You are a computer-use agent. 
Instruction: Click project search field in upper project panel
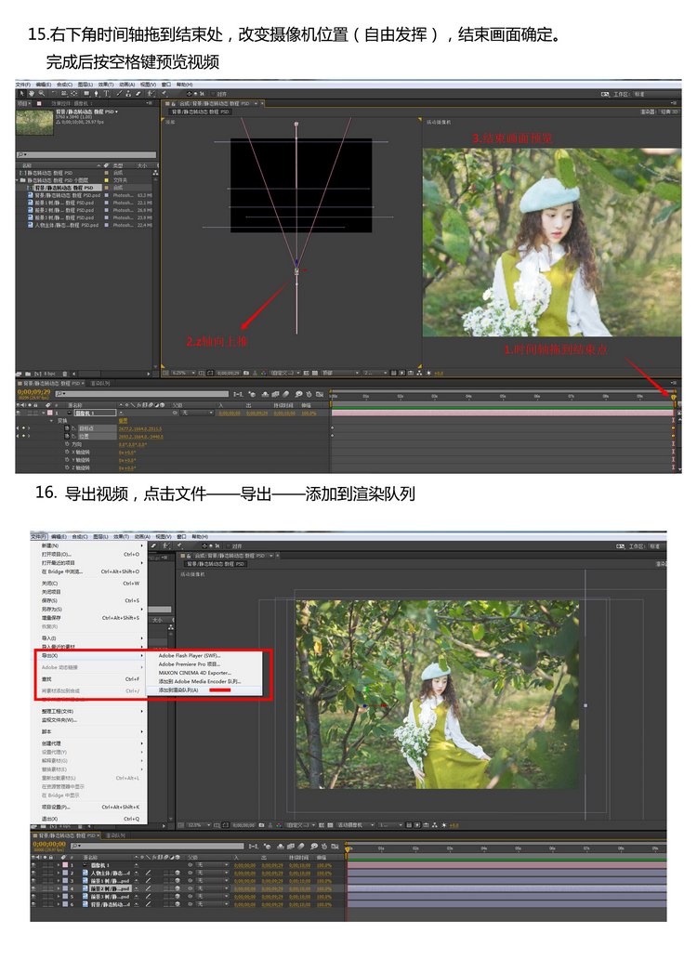point(86,155)
